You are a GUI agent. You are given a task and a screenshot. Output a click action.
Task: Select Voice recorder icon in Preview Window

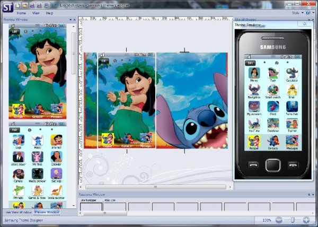pos(56,192)
